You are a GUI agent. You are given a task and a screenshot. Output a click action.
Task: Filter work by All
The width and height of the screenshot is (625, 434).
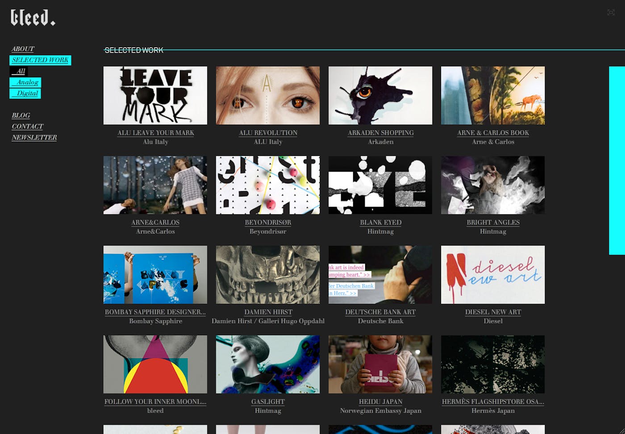click(x=19, y=71)
